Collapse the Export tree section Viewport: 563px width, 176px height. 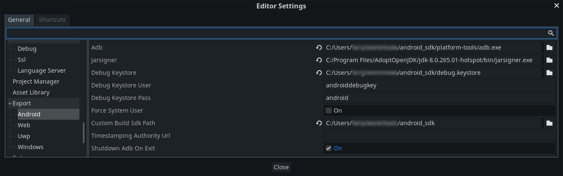[10, 103]
